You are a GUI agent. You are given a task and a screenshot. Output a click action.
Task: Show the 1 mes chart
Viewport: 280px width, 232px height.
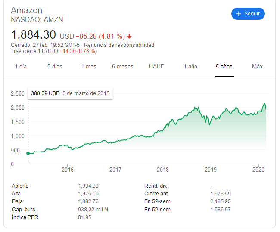(x=89, y=67)
